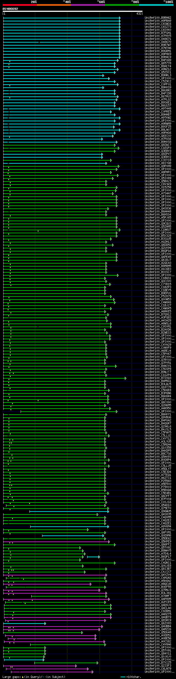Select the UniRef100_A8IYQ8 label

(158, 163)
